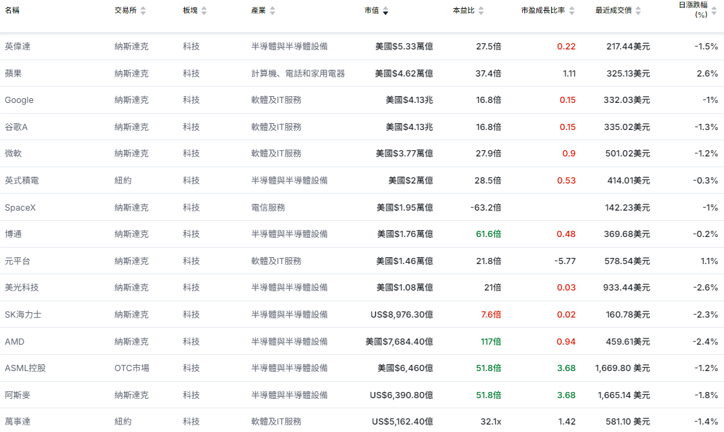
Task: Sort table by 最近成交價 sort arrows
Action: click(638, 11)
